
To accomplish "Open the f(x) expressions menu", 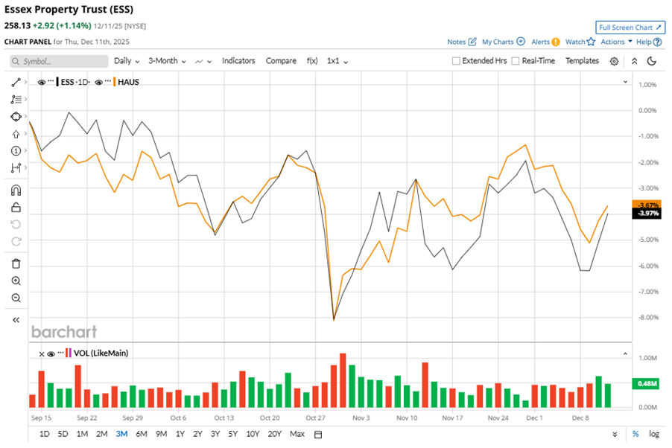I will [312, 61].
